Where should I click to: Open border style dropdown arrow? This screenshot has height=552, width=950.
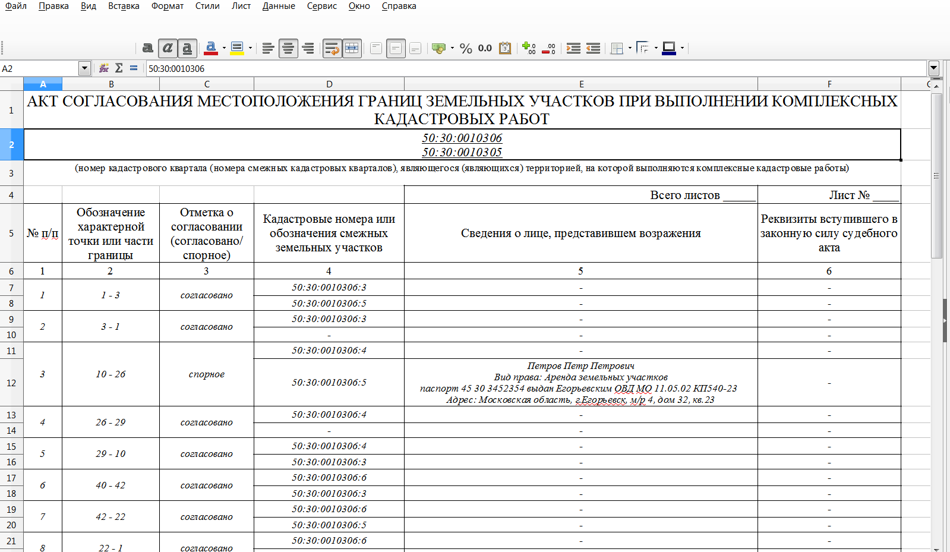coord(656,48)
